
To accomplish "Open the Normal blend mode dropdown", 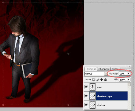I will (96, 74).
